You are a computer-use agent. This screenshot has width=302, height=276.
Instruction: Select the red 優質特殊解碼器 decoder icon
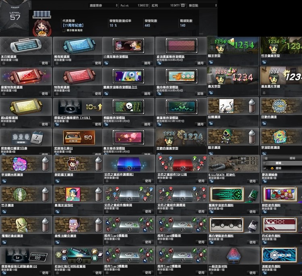pyautogui.click(x=26, y=76)
